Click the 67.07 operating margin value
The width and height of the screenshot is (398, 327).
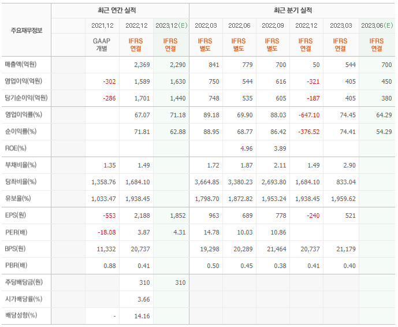tap(142, 116)
